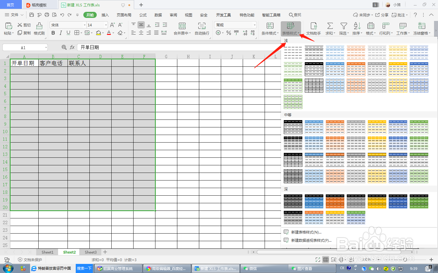The image size is (438, 273).
Task: Toggle top vertical alignment
Action: [134, 25]
